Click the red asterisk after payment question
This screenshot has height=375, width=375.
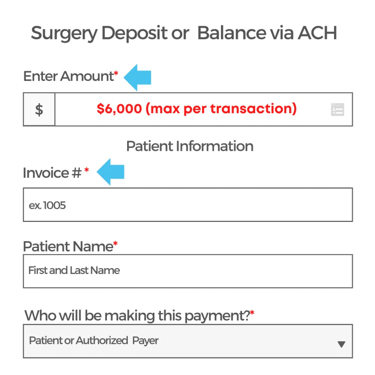tap(252, 313)
